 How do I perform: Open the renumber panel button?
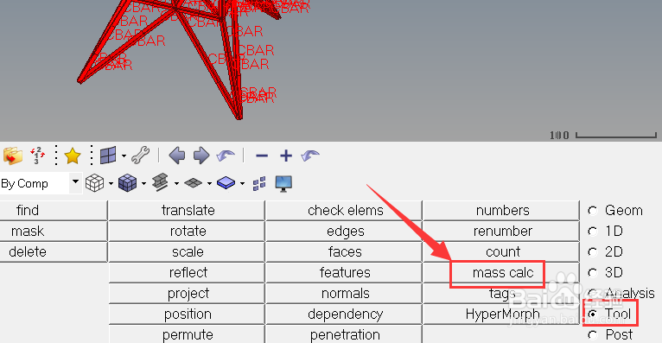click(501, 231)
